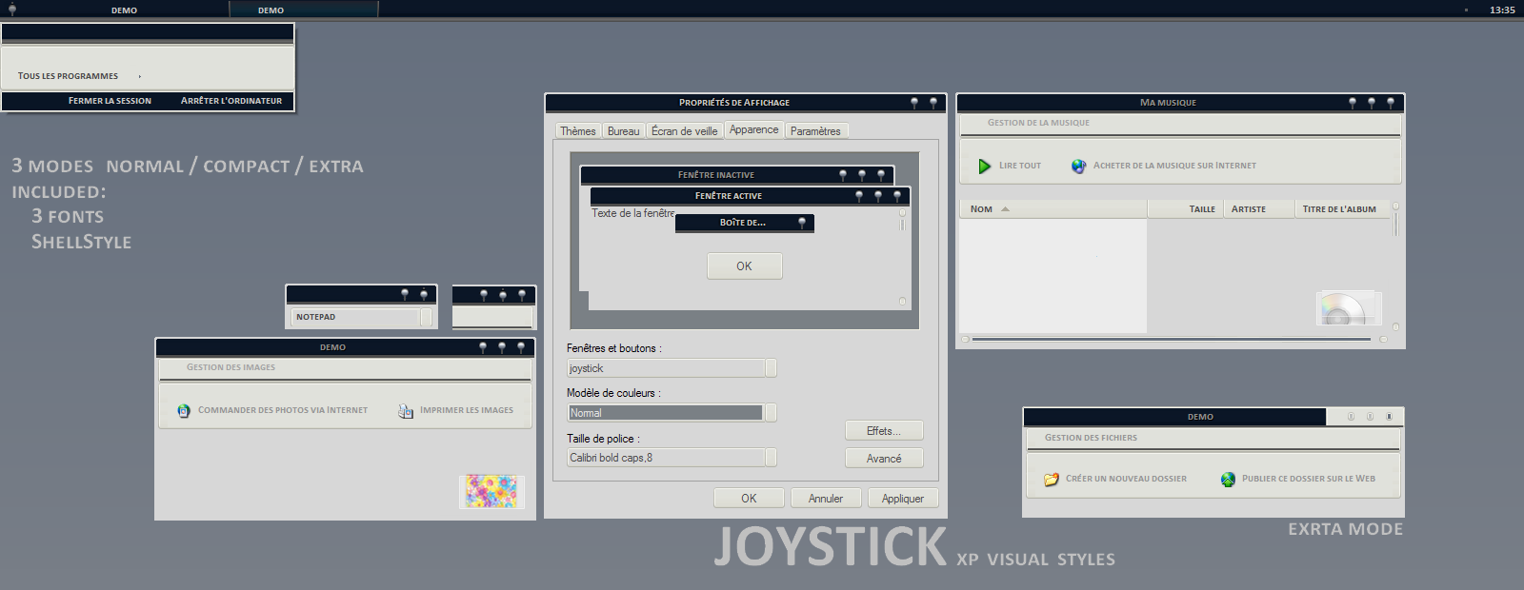Click the system tray icon beside the clock

click(x=1466, y=10)
